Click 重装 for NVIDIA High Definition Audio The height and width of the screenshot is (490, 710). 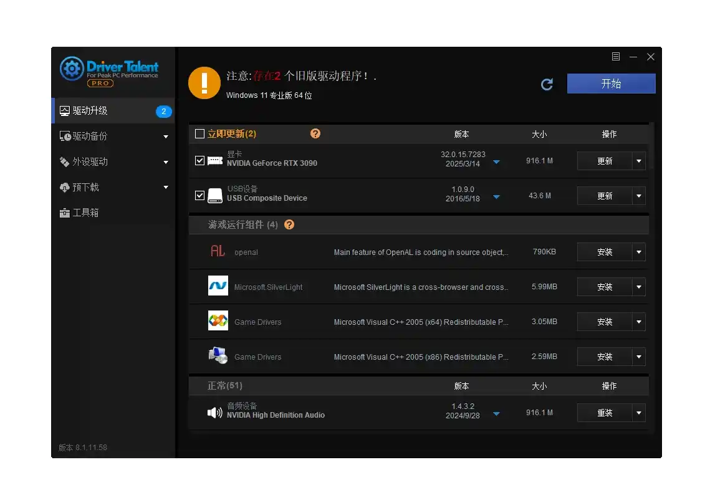(605, 413)
